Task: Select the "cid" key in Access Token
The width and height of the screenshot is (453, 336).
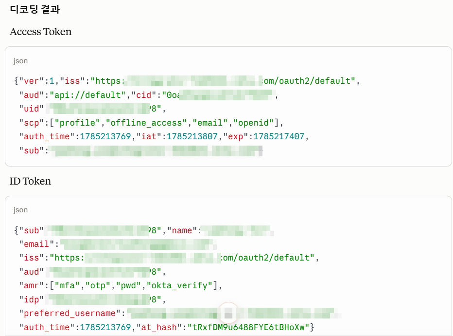Action: tap(144, 95)
